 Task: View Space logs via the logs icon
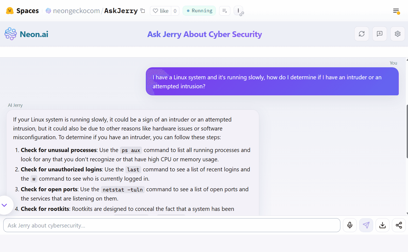[x=225, y=10]
